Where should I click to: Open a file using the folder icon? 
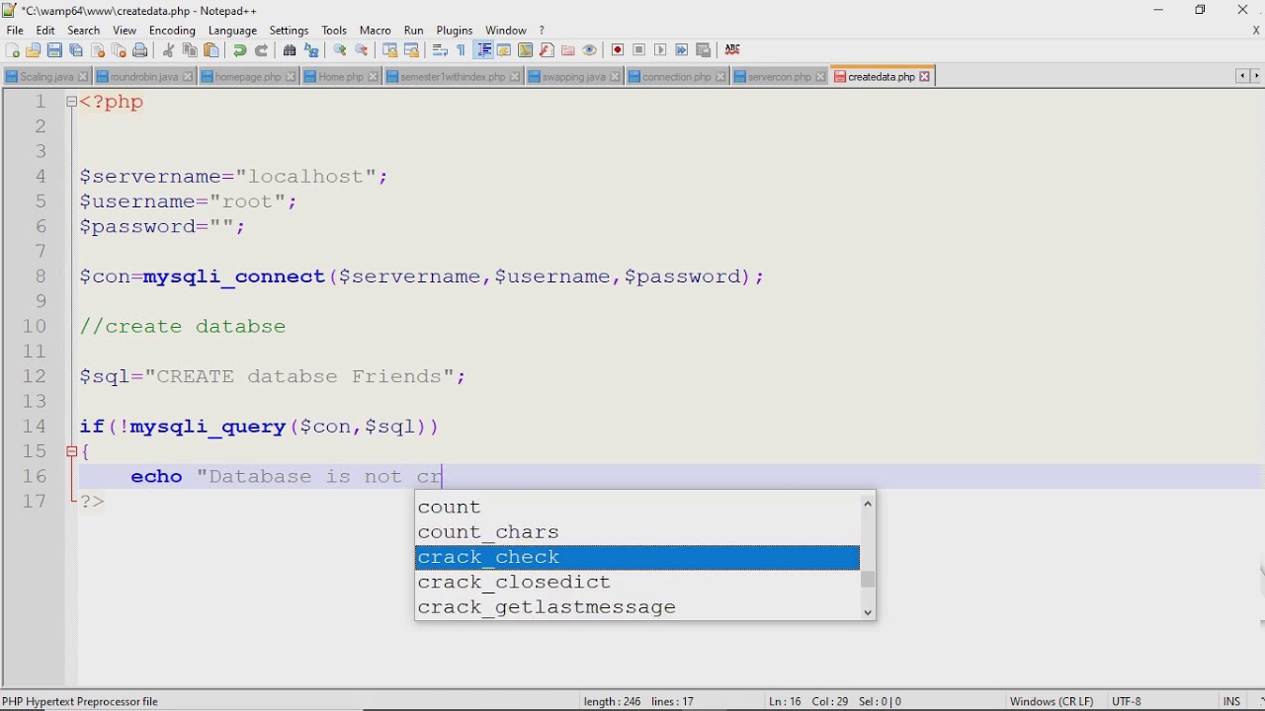[33, 50]
